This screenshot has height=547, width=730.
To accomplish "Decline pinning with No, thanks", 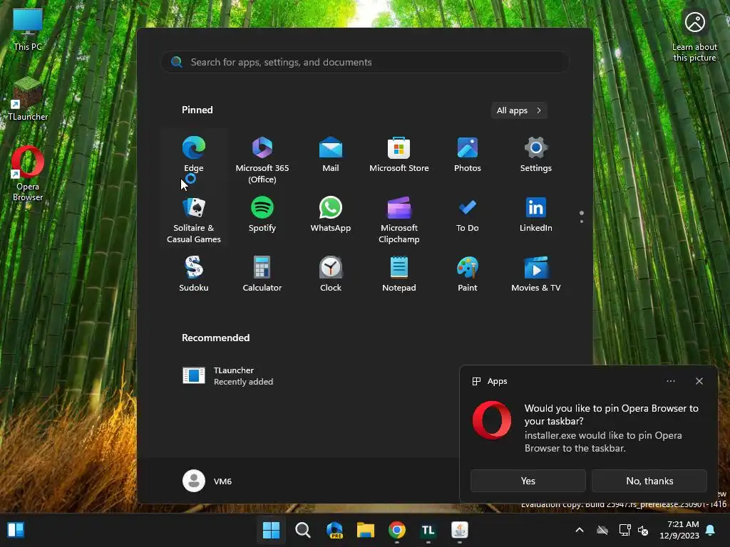I will [x=649, y=481].
